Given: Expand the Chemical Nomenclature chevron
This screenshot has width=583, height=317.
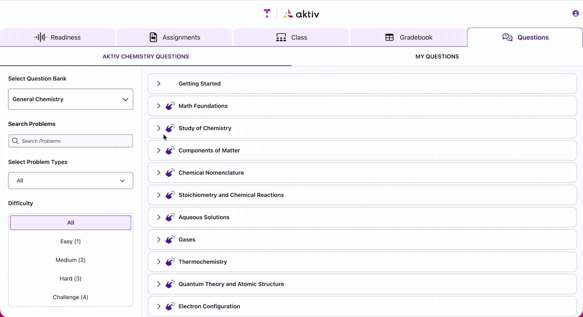Looking at the screenshot, I should pos(159,173).
